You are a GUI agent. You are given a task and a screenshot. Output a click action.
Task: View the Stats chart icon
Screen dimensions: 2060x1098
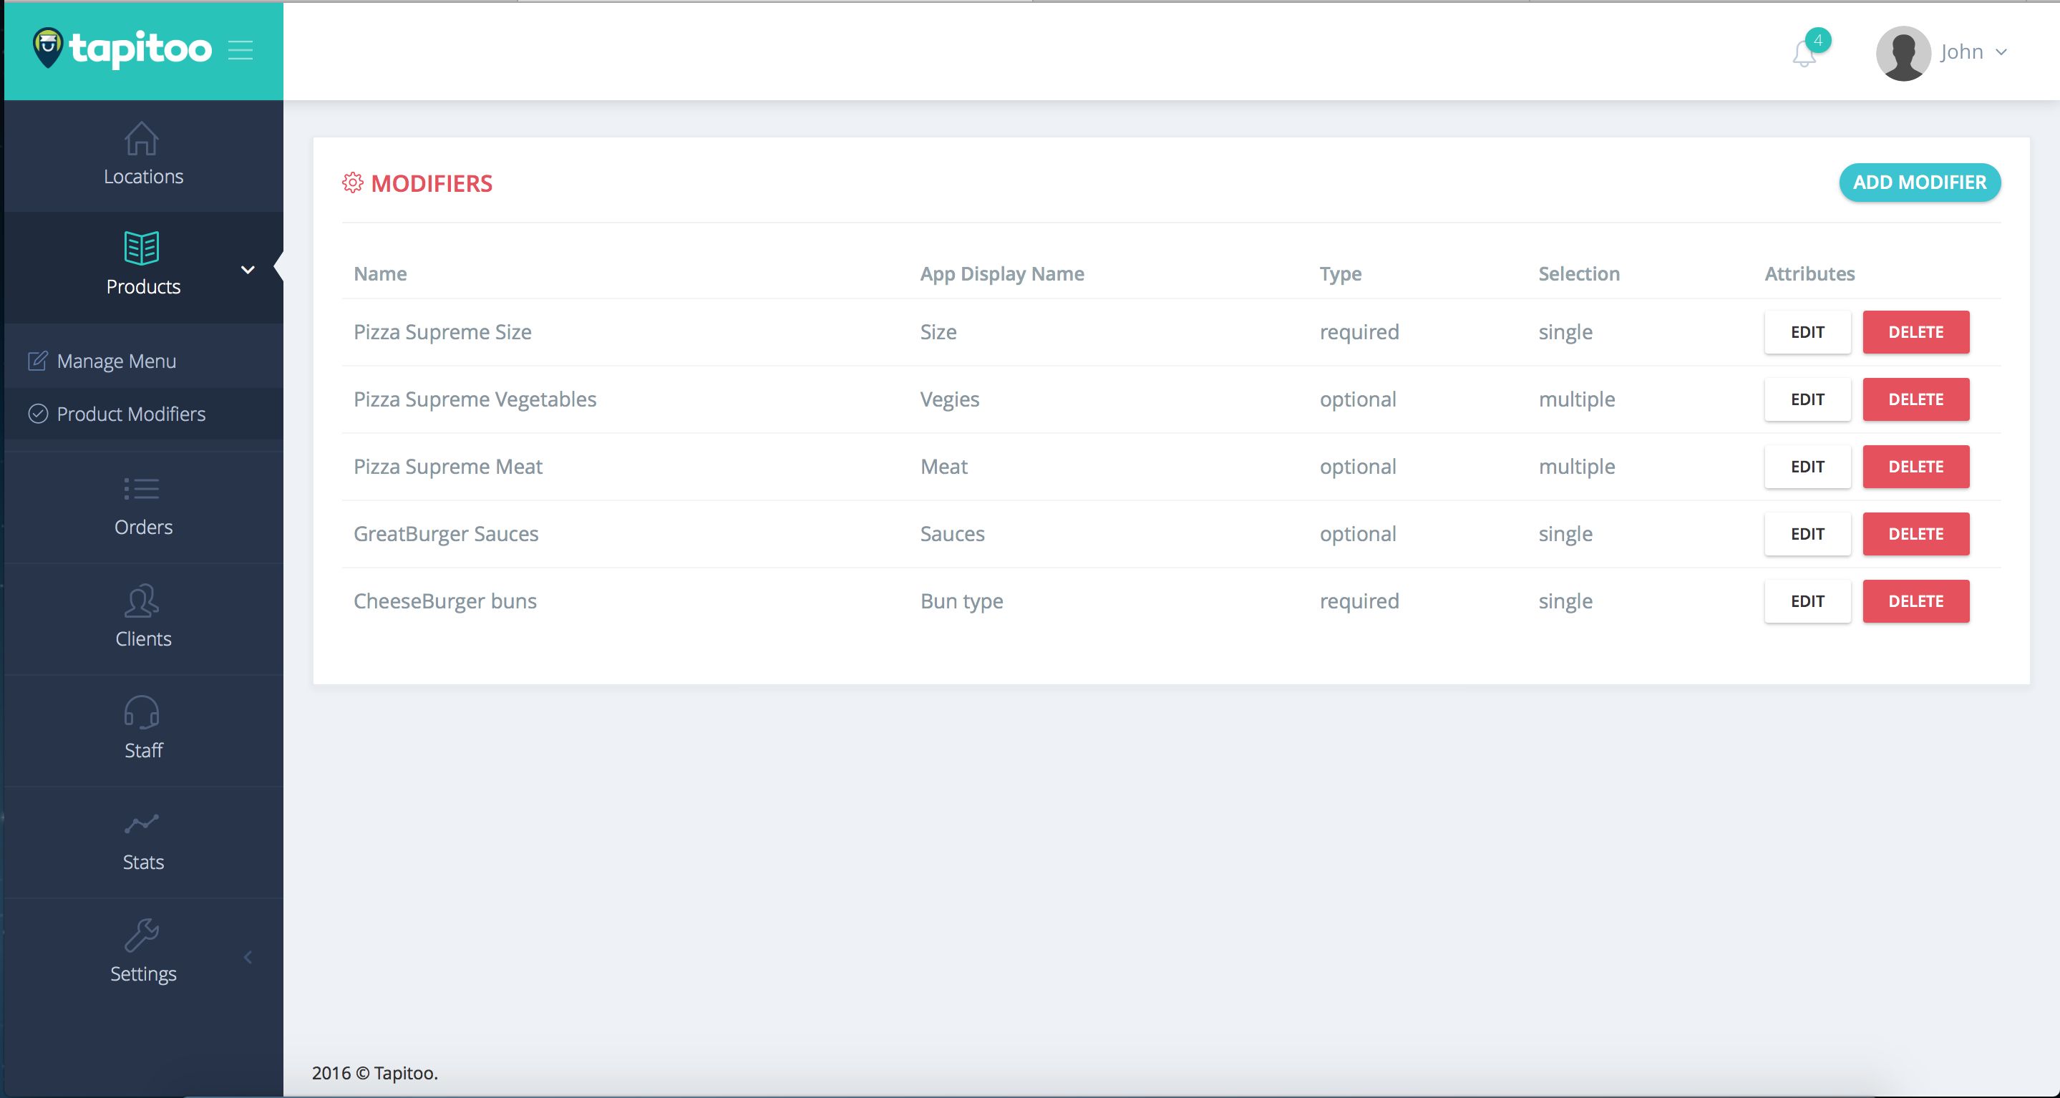142,824
